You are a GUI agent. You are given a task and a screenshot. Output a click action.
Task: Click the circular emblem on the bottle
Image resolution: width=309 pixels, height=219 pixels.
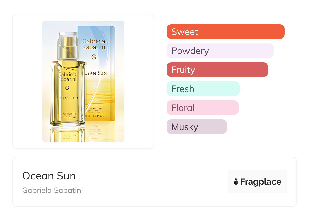67,88
